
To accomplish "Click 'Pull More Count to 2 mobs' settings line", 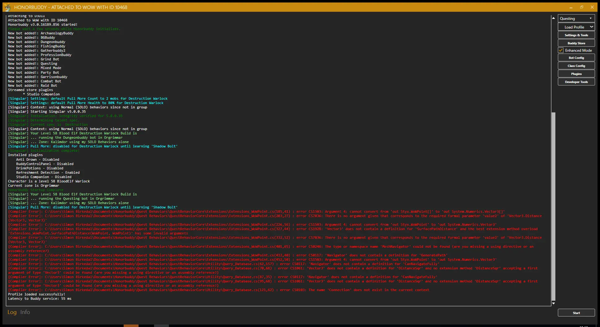I will tap(88, 98).
